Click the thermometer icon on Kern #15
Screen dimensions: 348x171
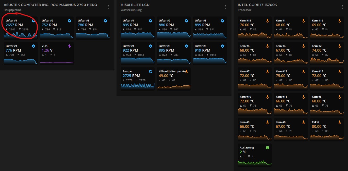click(268, 21)
